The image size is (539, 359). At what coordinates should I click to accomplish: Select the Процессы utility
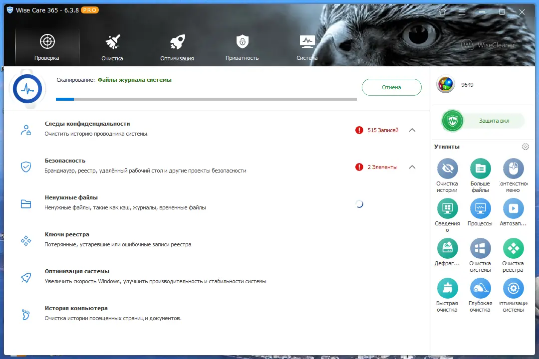(x=480, y=209)
